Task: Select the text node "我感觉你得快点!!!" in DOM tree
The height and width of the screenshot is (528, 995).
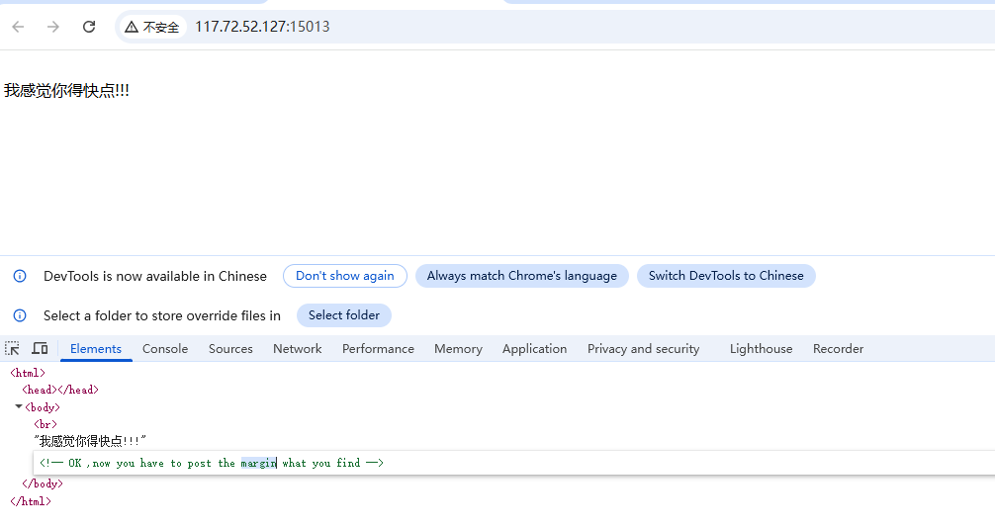Action: click(90, 441)
